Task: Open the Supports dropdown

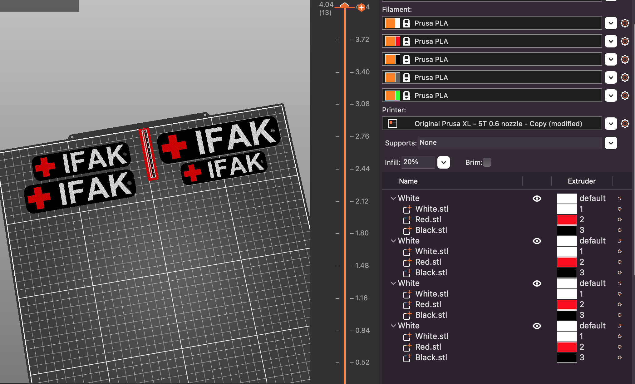Action: coord(611,143)
